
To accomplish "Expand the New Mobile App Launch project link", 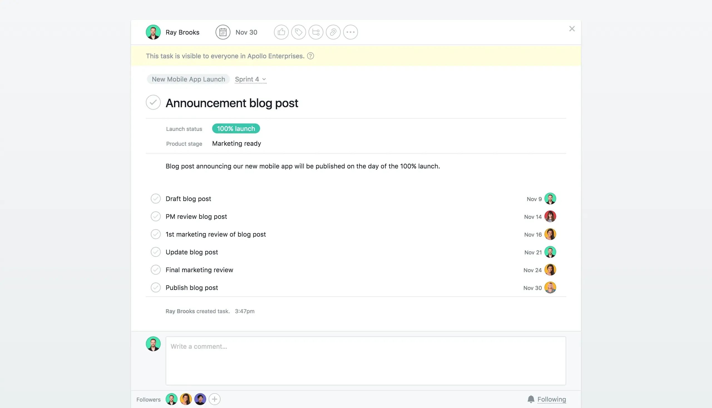I will coord(188,79).
